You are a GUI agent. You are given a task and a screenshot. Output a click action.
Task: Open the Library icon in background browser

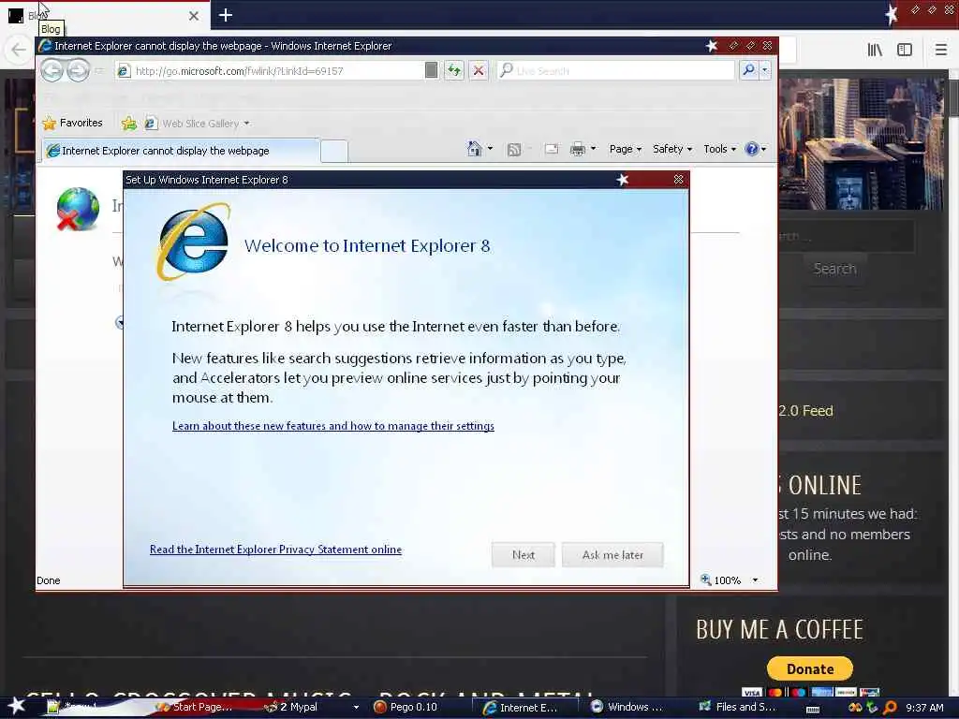pos(875,50)
